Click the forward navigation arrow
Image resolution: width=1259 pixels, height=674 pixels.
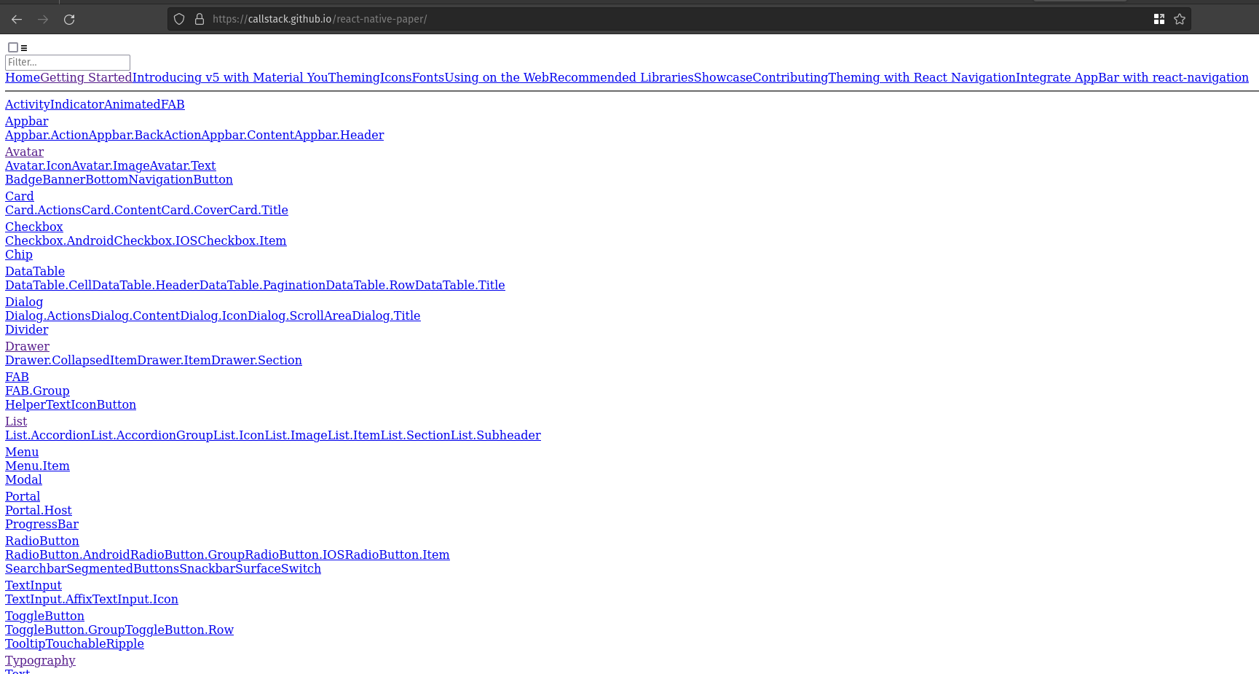click(x=42, y=19)
